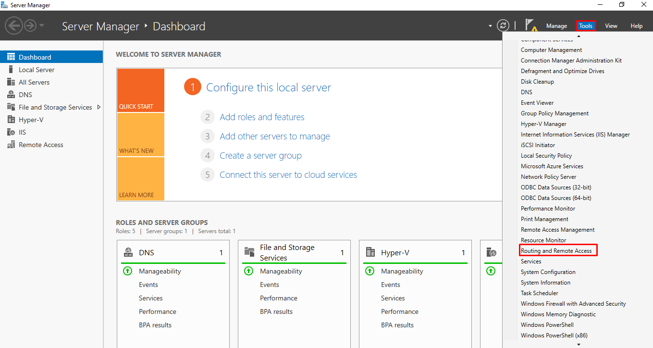Screen dimensions: 653x348
Task: Click Add roles and features link
Action: pyautogui.click(x=262, y=117)
